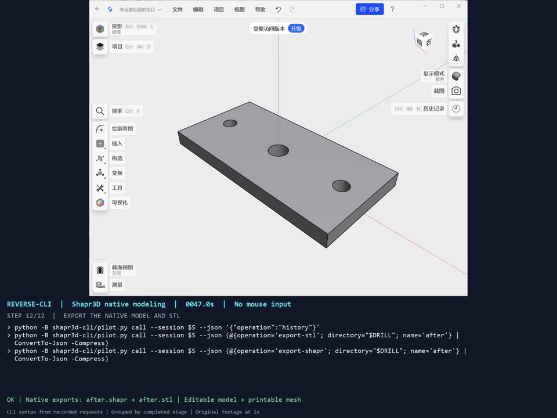Open the 帮助 menu

pyautogui.click(x=260, y=10)
